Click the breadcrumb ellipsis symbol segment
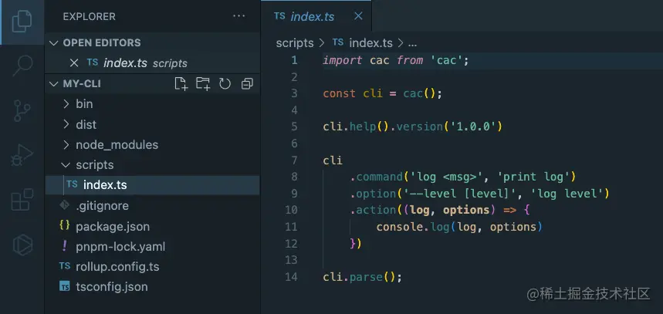 pyautogui.click(x=413, y=43)
